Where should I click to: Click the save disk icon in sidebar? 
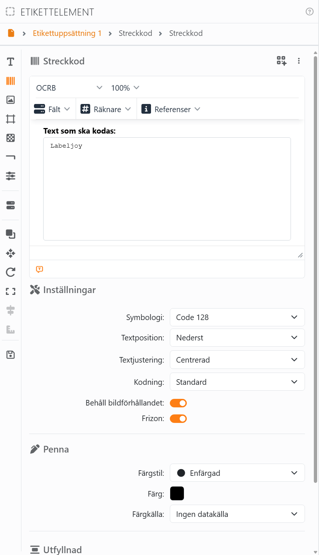(x=10, y=355)
